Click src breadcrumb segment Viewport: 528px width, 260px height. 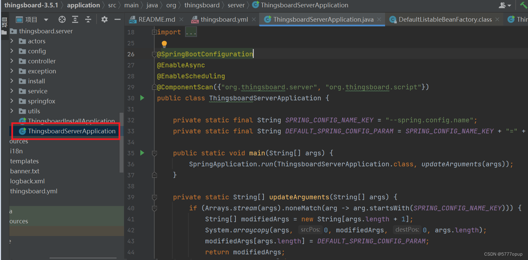click(112, 5)
